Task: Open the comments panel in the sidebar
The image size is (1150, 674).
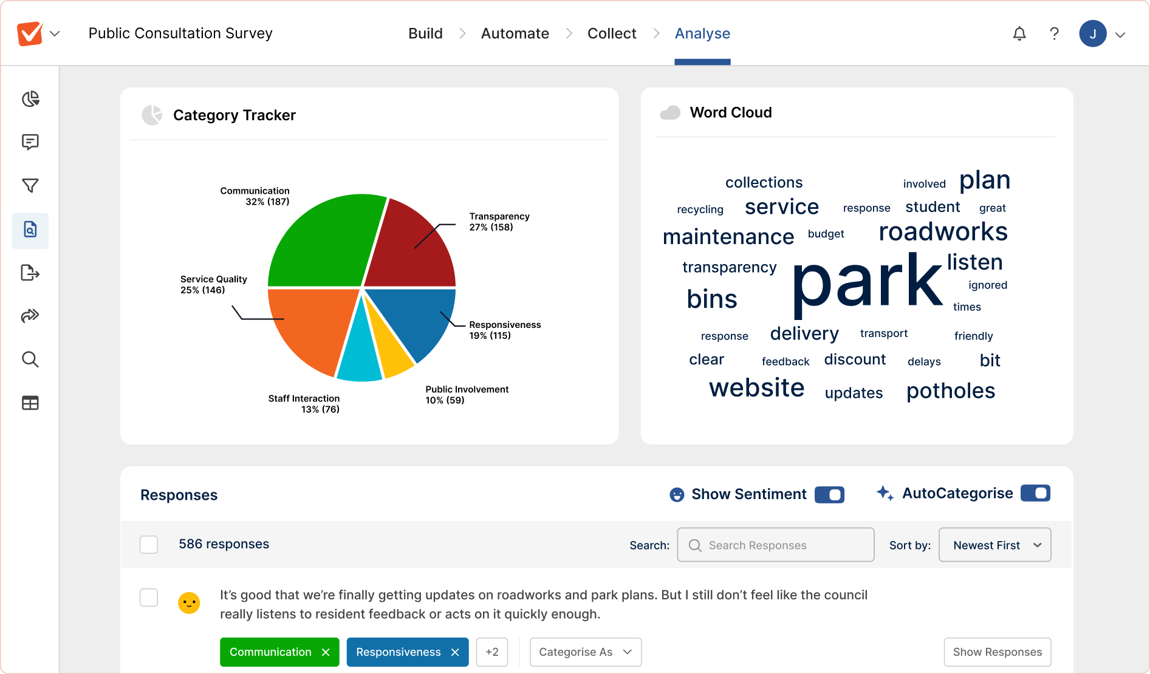Action: pyautogui.click(x=30, y=143)
